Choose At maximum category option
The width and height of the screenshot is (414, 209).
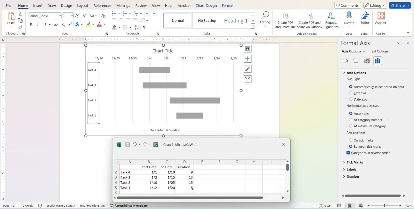point(351,126)
